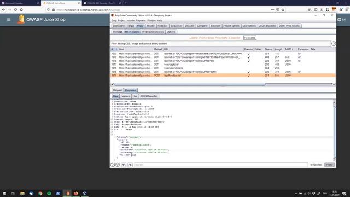Viewport: 350px width, 197px height.
Task: Open File Explorer from the taskbar
Action: point(22,193)
